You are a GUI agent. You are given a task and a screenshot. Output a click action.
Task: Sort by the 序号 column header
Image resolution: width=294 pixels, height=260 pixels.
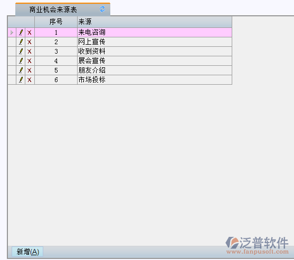click(56, 22)
